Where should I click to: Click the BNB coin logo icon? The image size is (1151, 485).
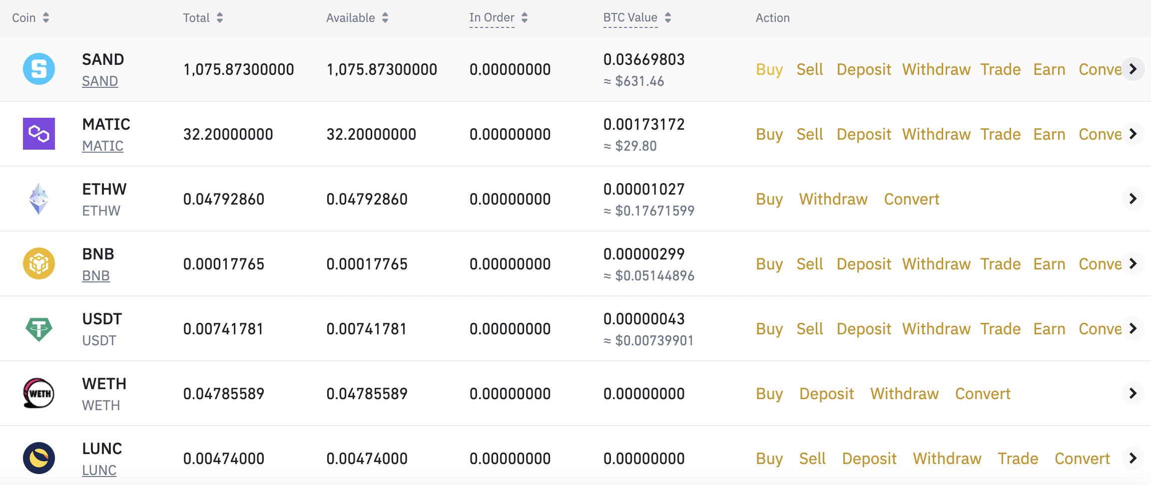pyautogui.click(x=39, y=263)
